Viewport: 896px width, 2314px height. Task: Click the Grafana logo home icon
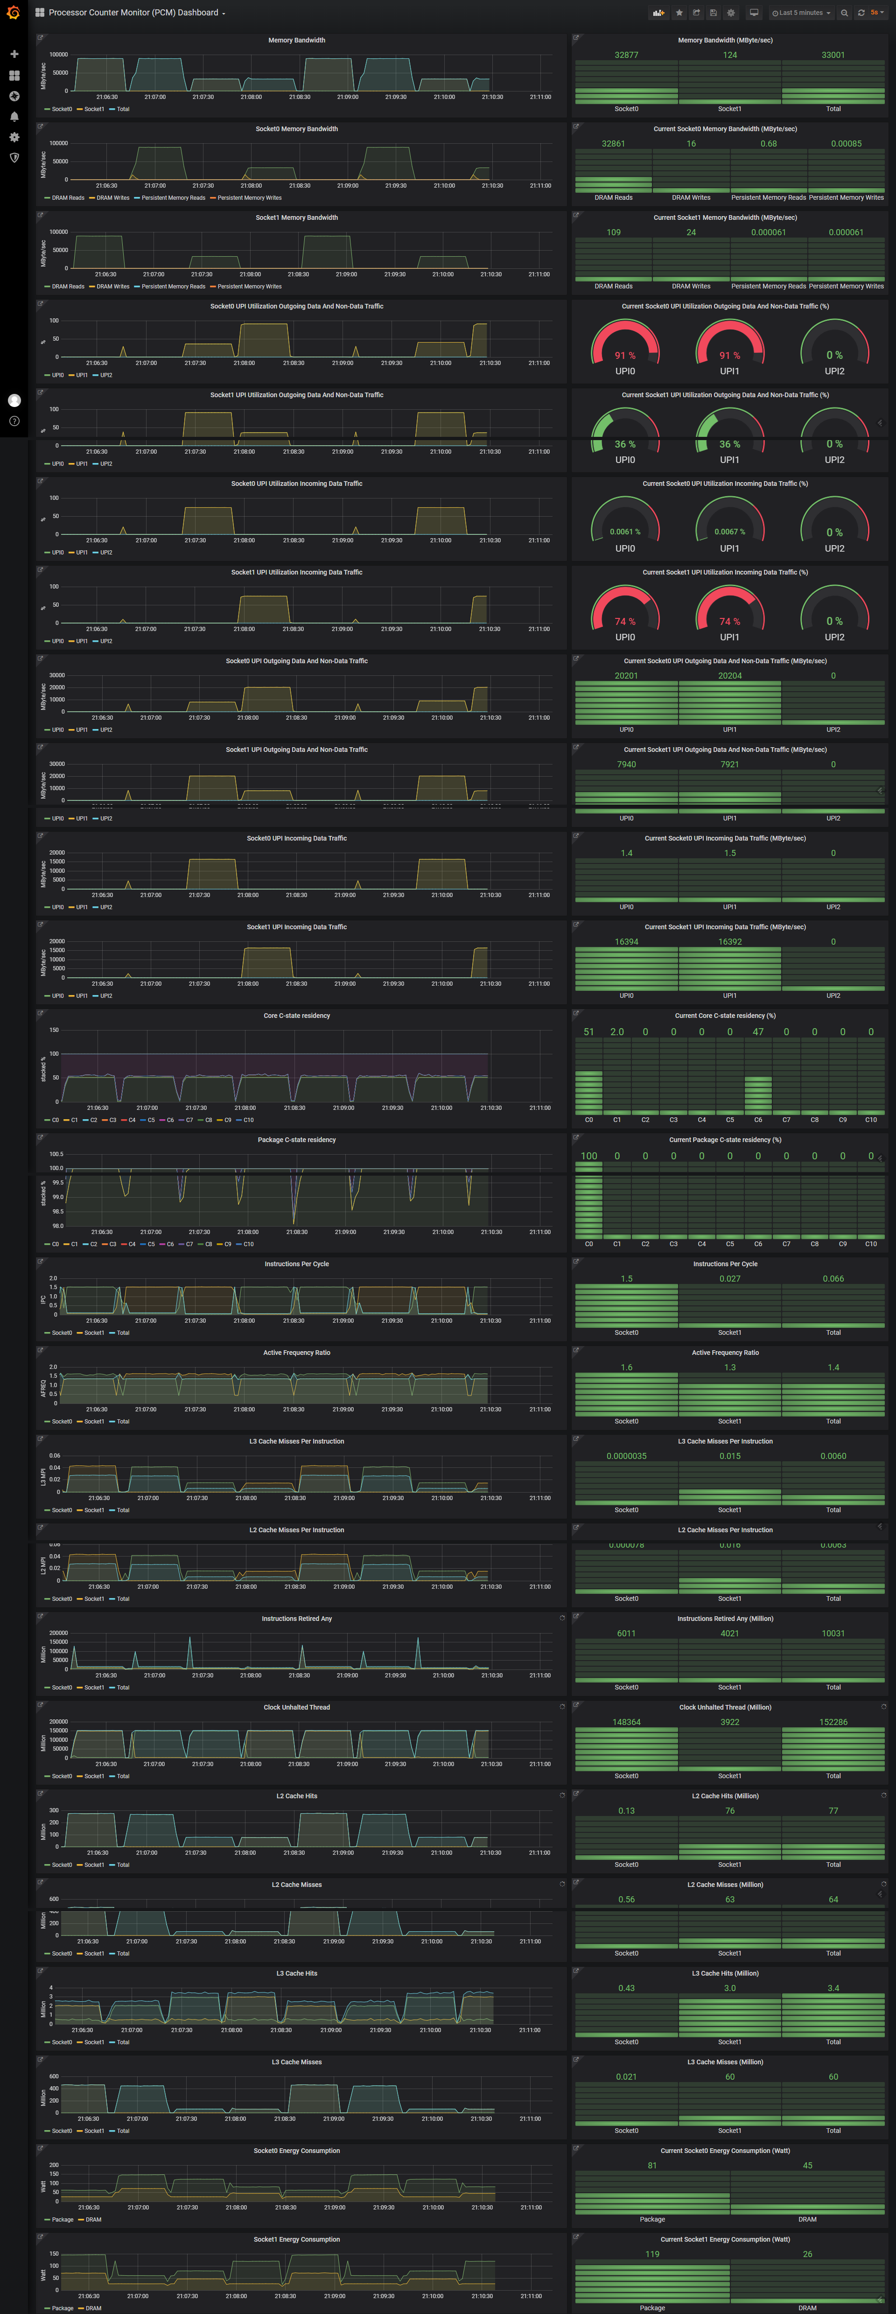pyautogui.click(x=14, y=13)
